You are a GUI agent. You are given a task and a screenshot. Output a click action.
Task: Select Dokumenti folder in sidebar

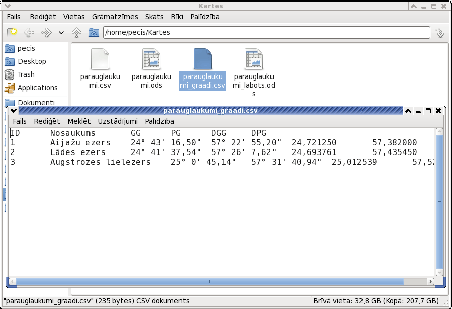pos(30,103)
